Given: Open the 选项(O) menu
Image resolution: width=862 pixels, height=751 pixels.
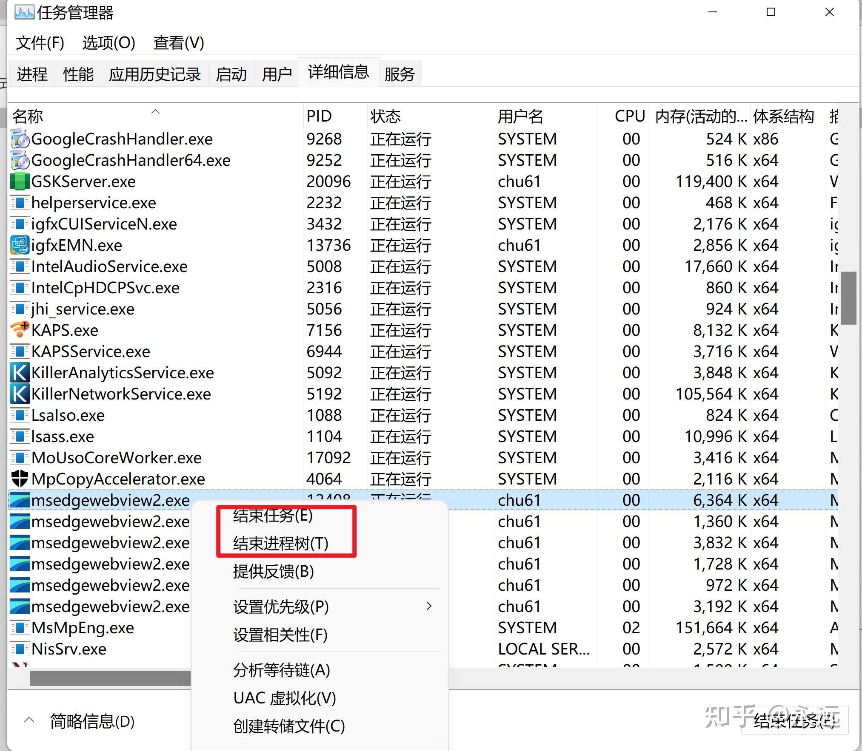Looking at the screenshot, I should (x=108, y=43).
